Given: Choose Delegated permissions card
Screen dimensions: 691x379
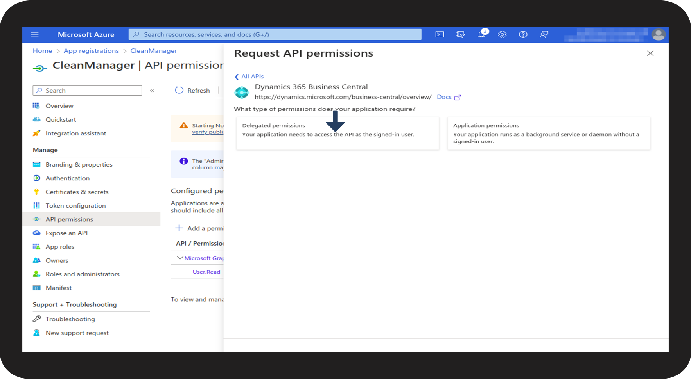Looking at the screenshot, I should point(337,133).
